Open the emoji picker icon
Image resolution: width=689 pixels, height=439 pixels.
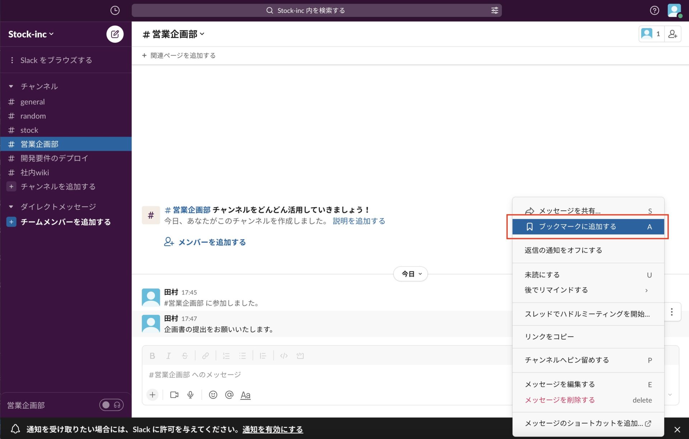coord(213,394)
